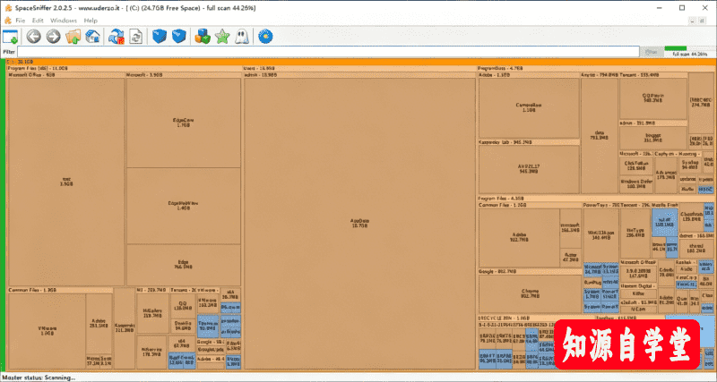Select the Windows Defender 100.7MB block
This screenshot has width=717, height=382.
point(636,183)
